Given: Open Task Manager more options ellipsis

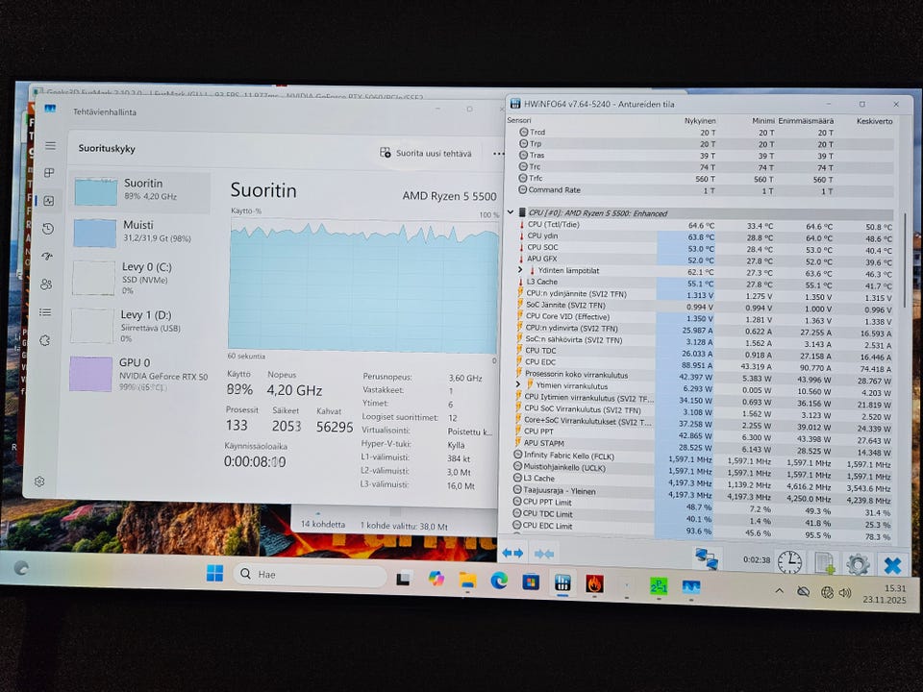Looking at the screenshot, I should [499, 154].
